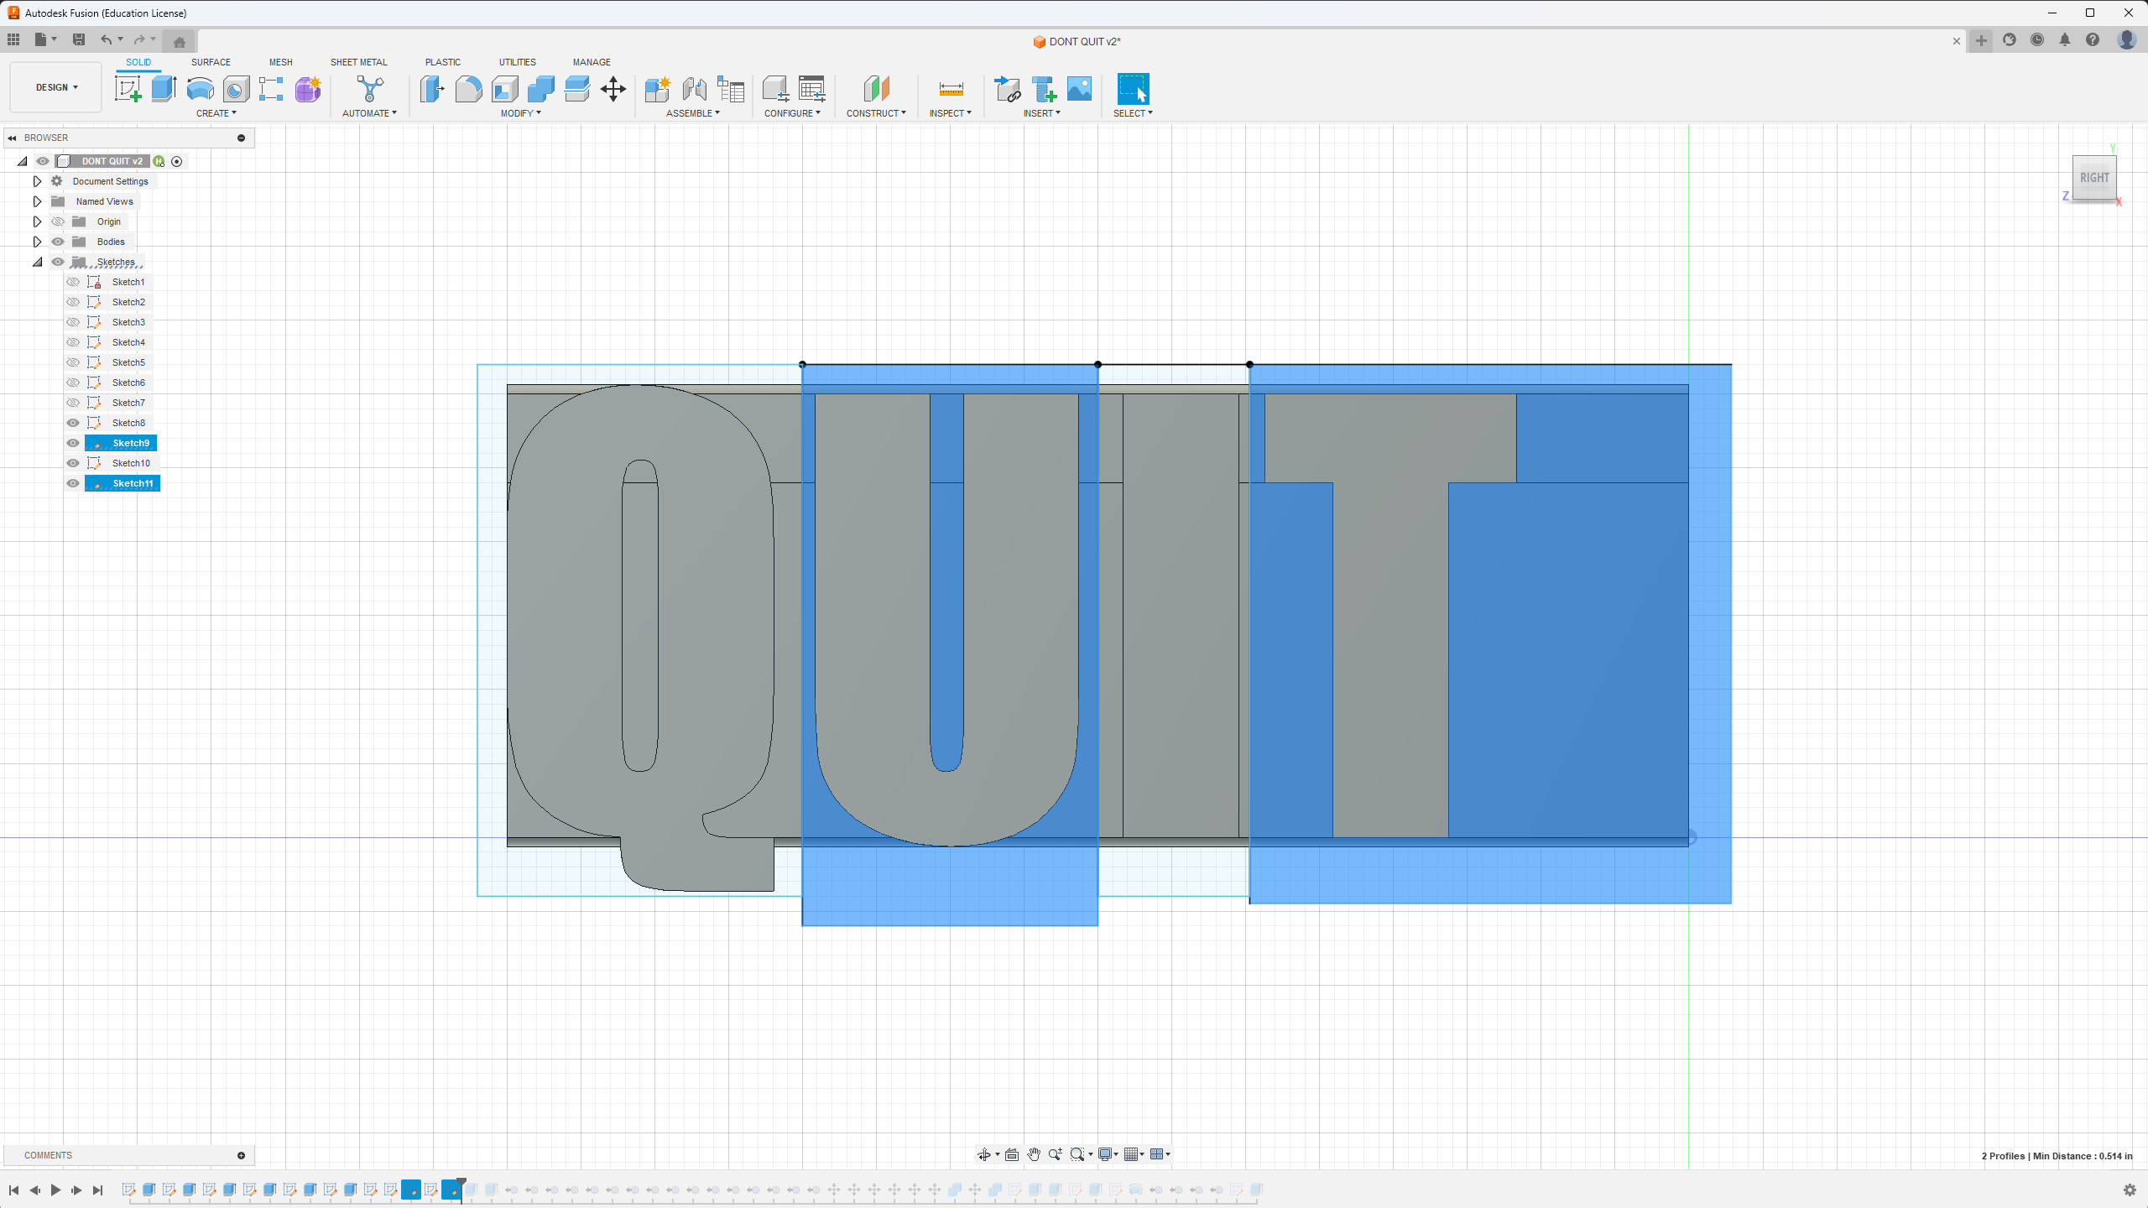Jump to the timeline end
This screenshot has width=2148, height=1208.
coord(97,1190)
